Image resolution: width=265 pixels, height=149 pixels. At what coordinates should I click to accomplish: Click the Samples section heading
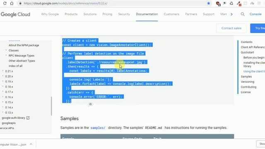70,119
